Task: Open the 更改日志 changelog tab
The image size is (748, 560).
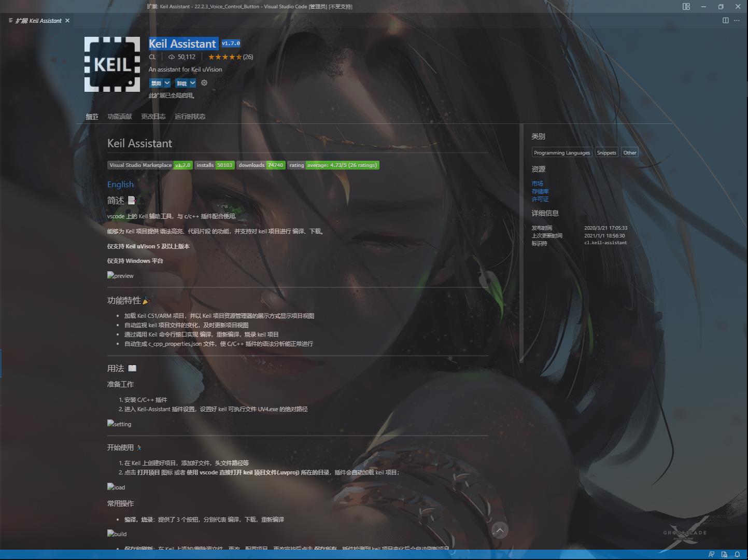Action: pyautogui.click(x=153, y=117)
